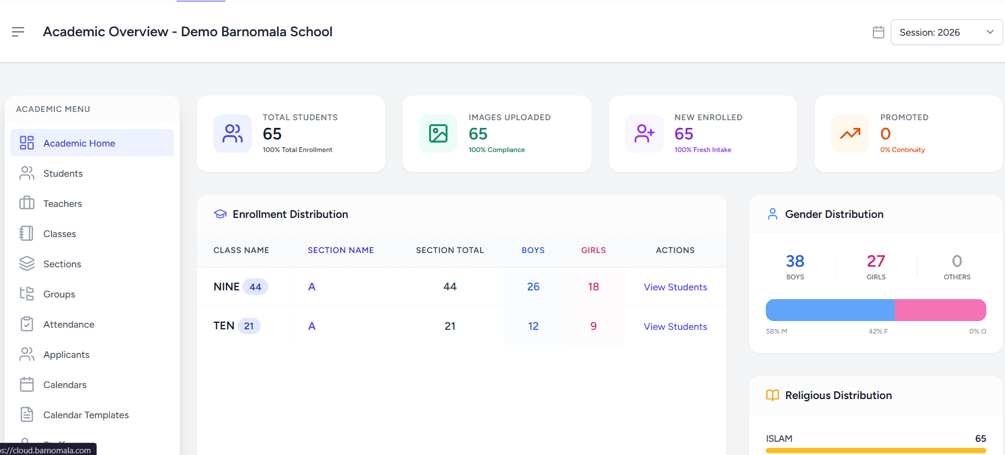Click girls count 9 in TEN row
1005x455 pixels.
coord(594,326)
